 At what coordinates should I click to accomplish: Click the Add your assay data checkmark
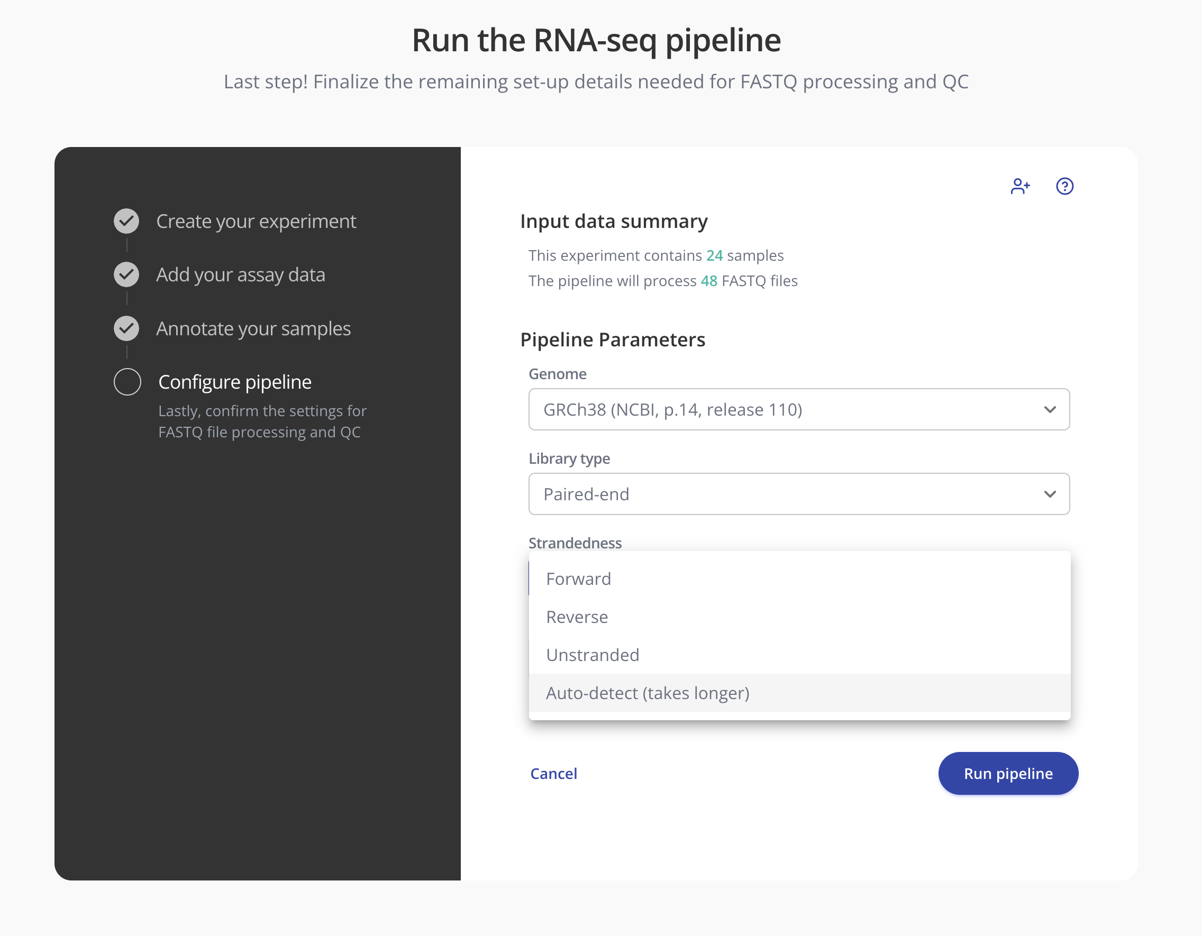(x=126, y=274)
